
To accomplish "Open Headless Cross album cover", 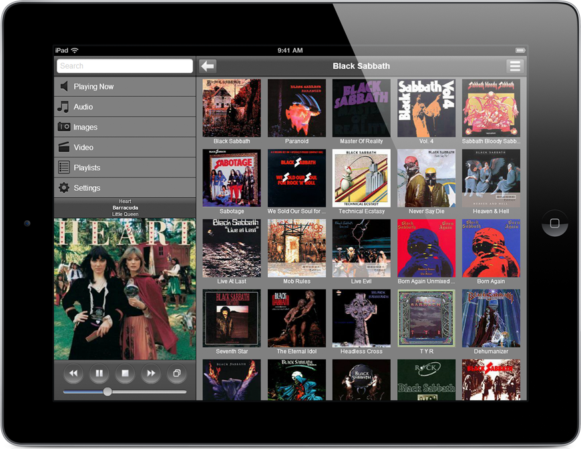I will pyautogui.click(x=361, y=318).
